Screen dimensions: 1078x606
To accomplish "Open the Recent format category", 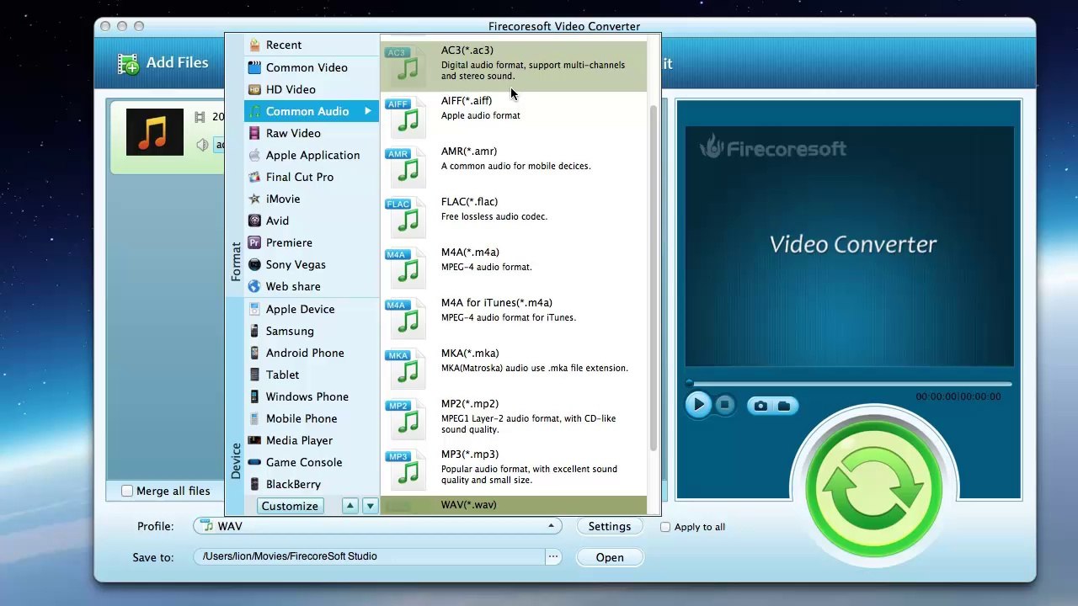I will coord(312,45).
